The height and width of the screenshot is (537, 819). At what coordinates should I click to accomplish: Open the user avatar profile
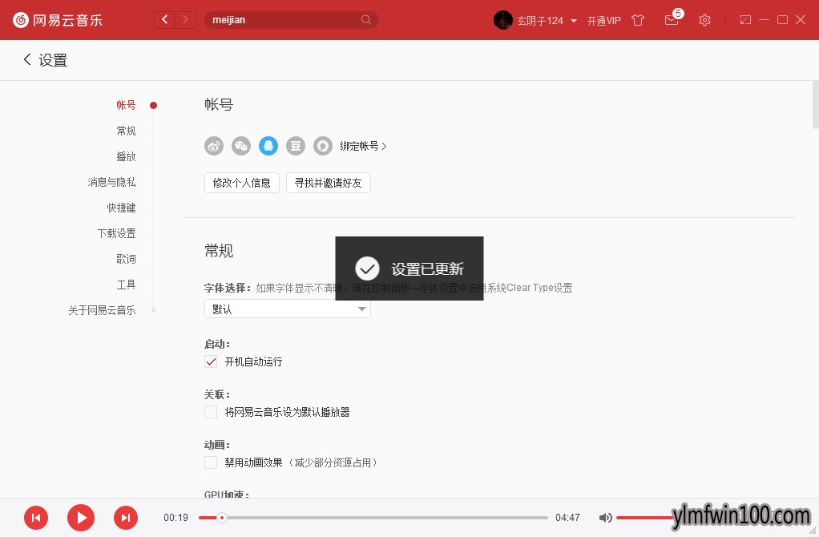pyautogui.click(x=503, y=20)
